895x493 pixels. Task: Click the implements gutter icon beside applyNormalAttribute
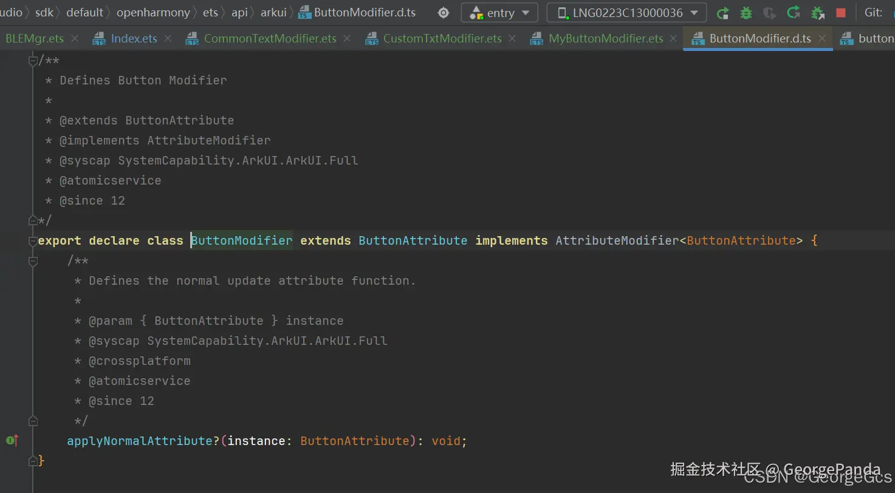(x=12, y=440)
